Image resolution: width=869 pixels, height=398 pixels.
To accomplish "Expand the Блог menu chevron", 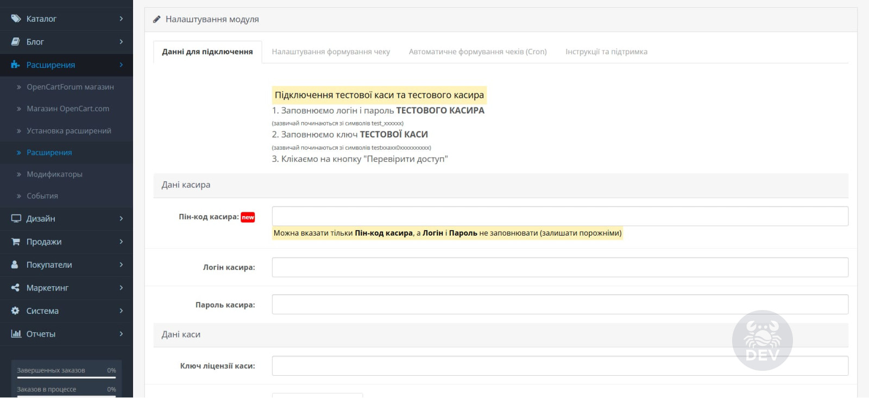I will point(121,42).
